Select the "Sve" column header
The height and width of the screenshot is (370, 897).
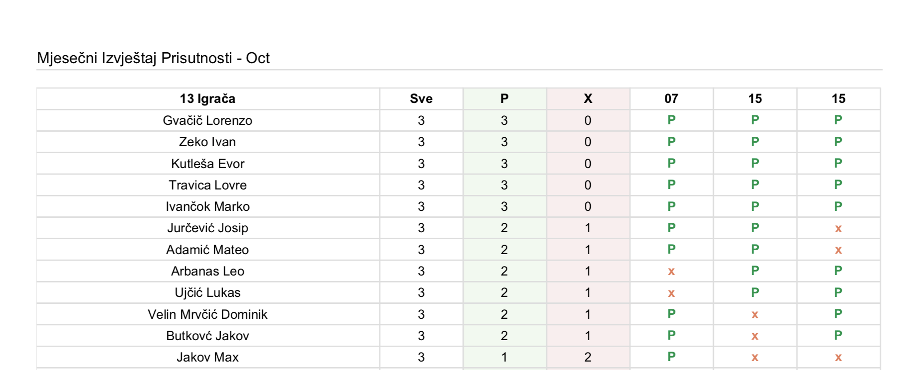click(x=421, y=98)
